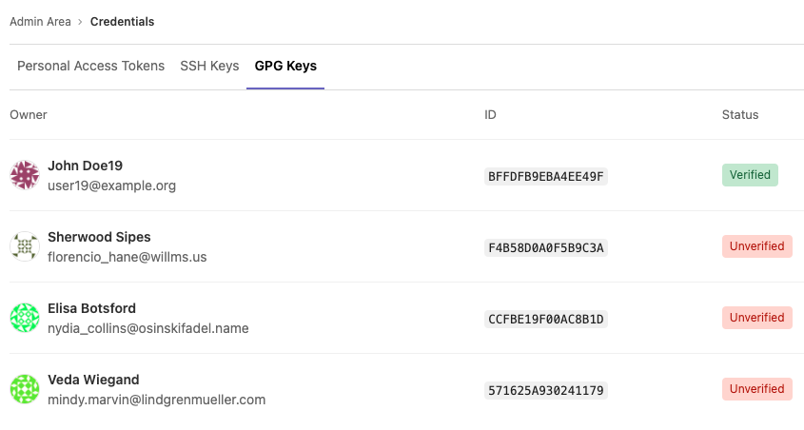Open the SSH Keys tab
The width and height of the screenshot is (804, 430).
(209, 66)
